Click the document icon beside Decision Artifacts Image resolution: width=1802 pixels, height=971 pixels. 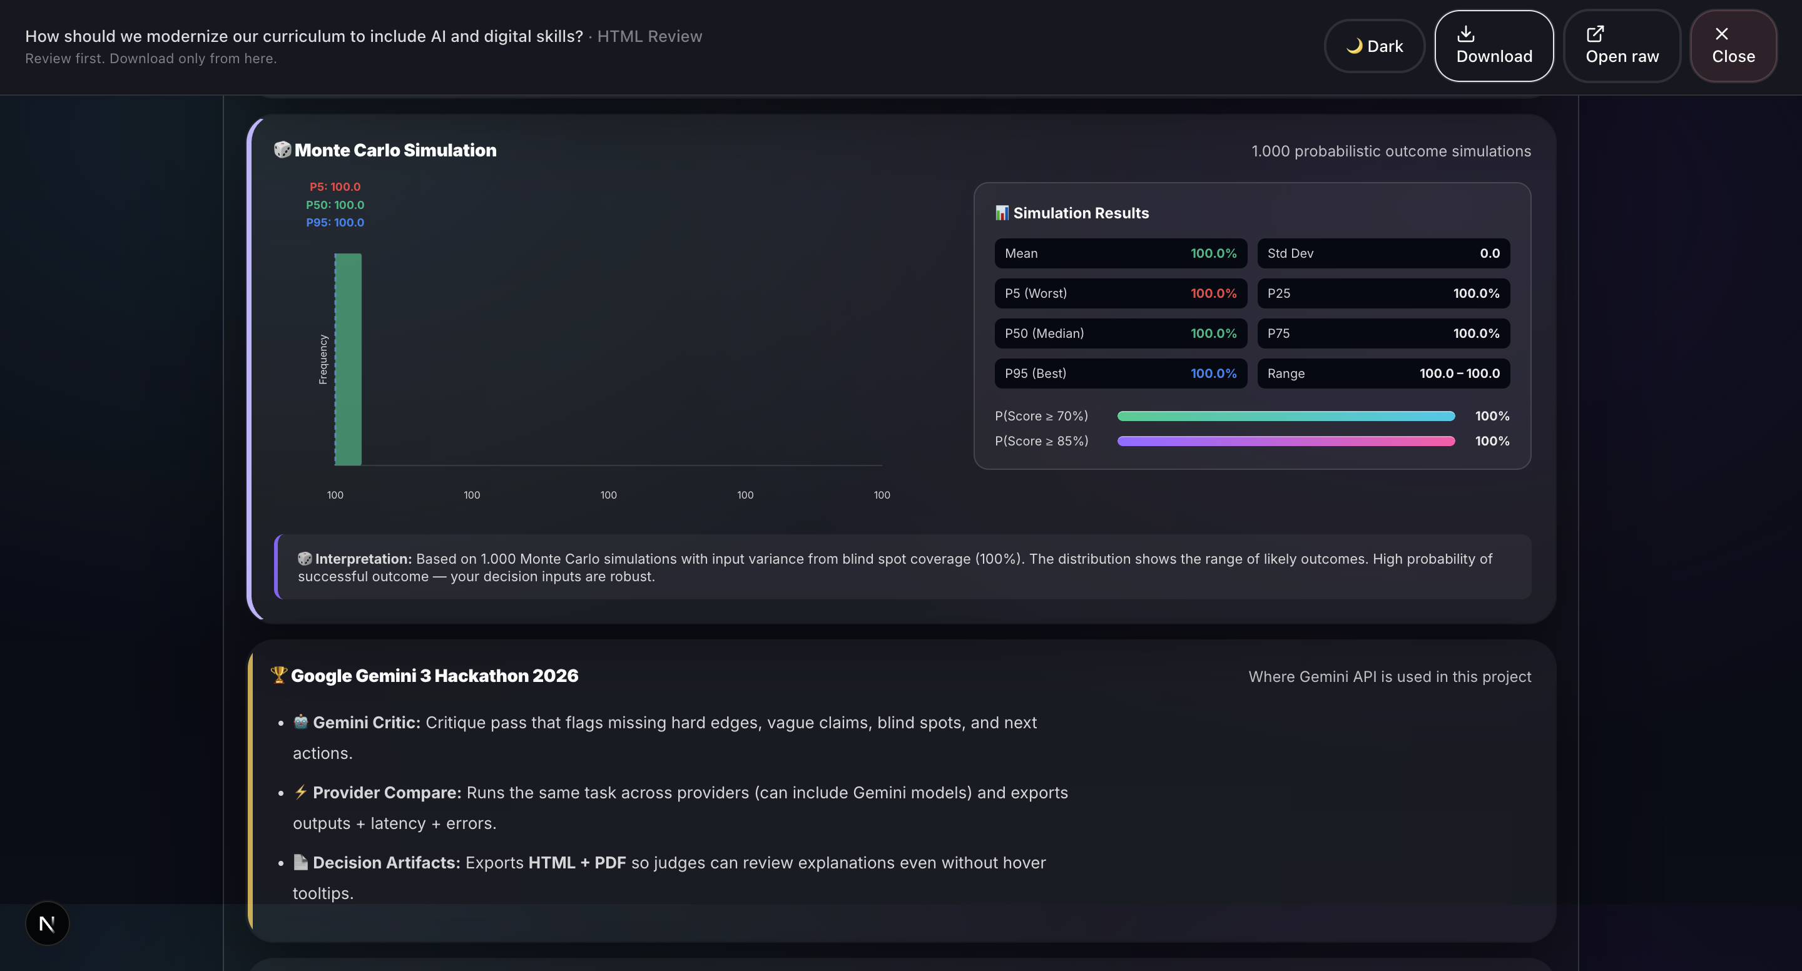point(301,862)
